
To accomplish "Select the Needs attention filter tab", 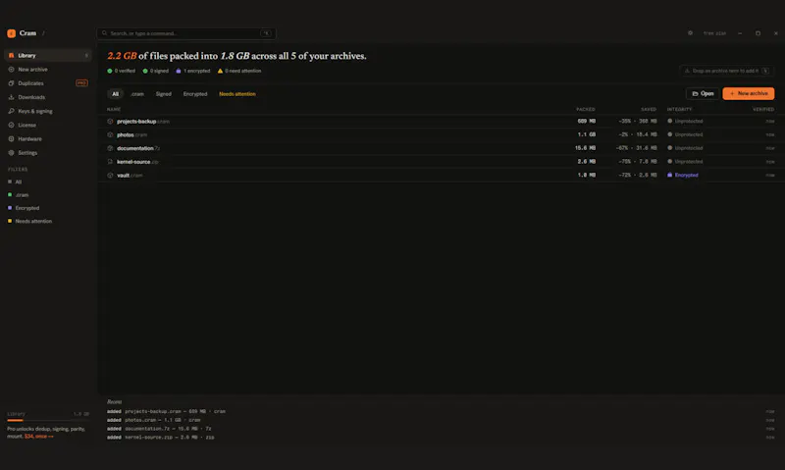I will point(237,94).
